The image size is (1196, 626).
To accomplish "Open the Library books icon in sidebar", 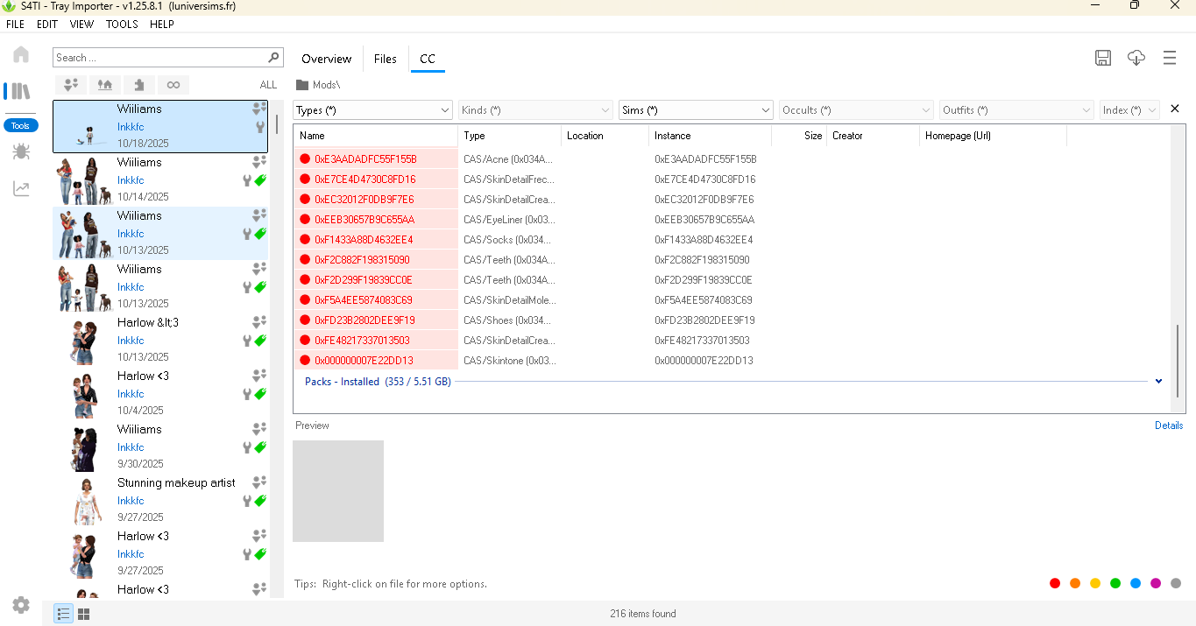I will (19, 91).
